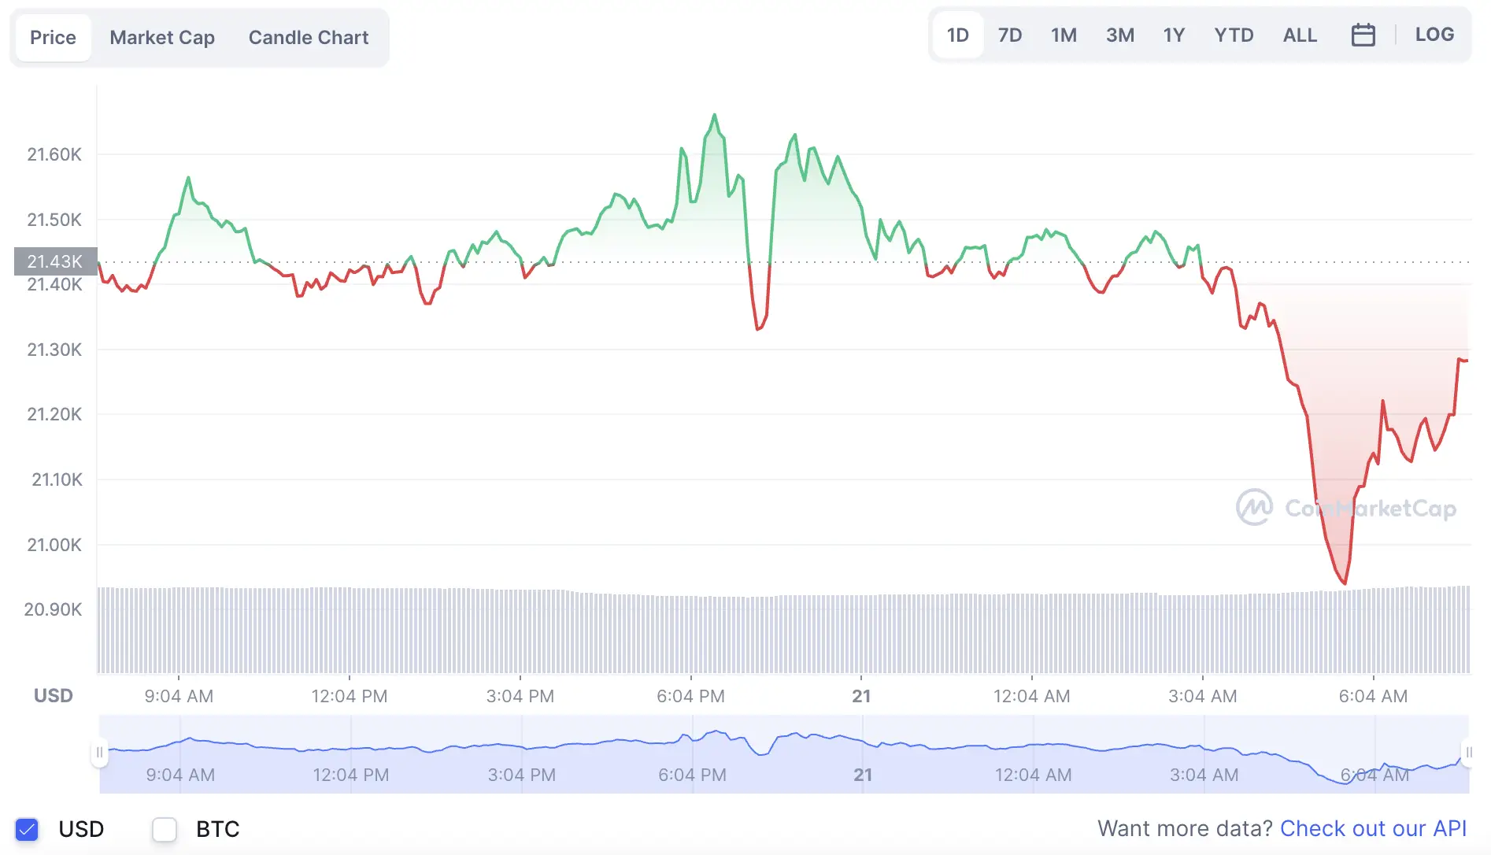
Task: Switch to the Market Cap tab
Action: (x=162, y=37)
